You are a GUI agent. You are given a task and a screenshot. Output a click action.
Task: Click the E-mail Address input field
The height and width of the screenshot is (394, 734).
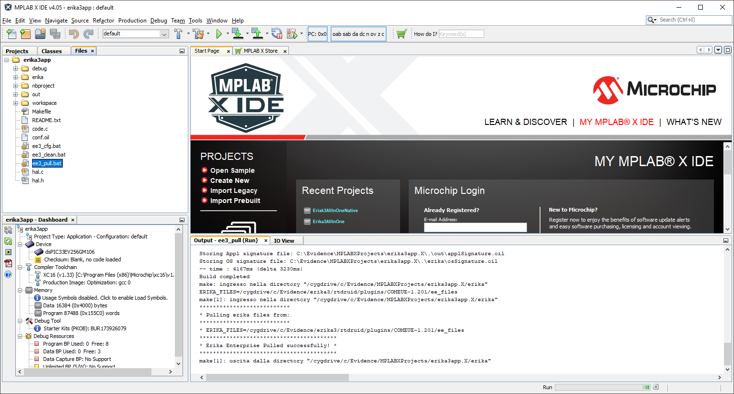(x=475, y=227)
